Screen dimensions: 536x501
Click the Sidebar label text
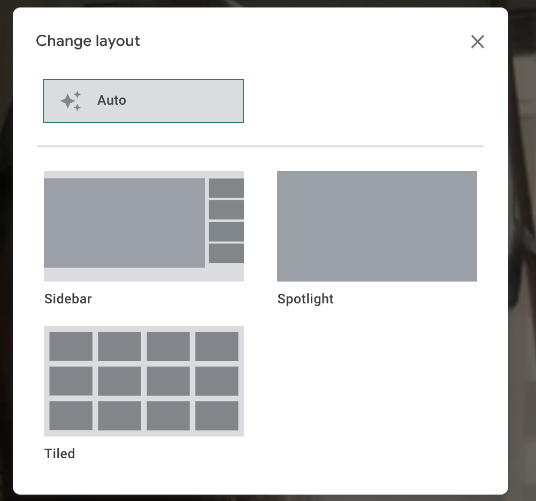(68, 299)
